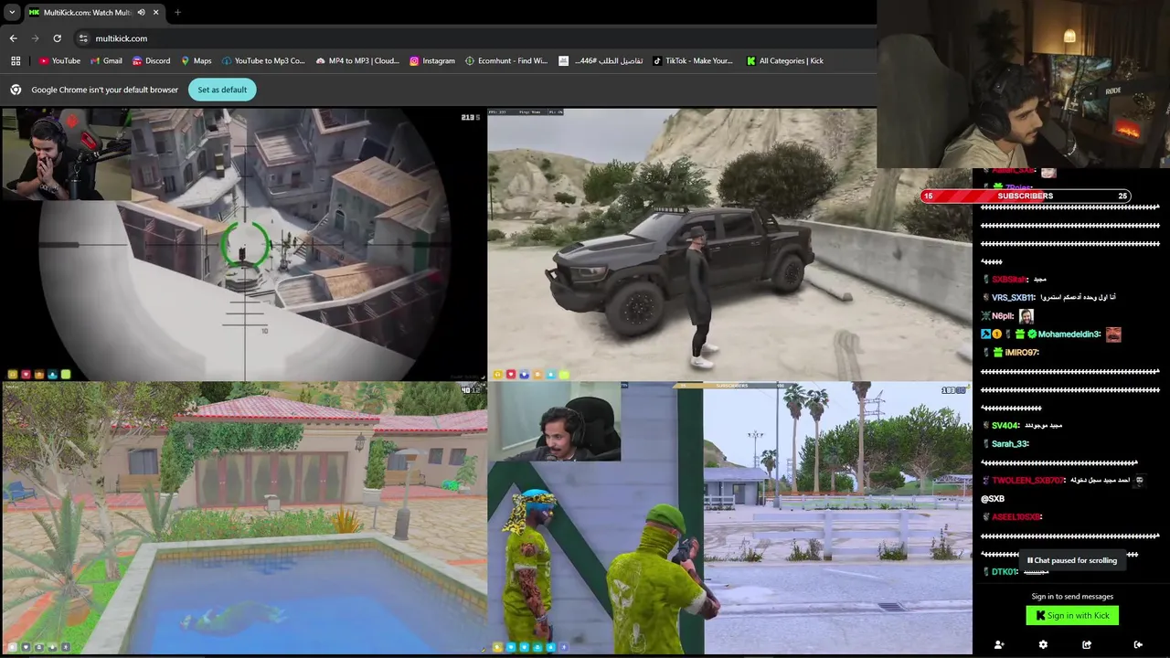
Task: Open a new browser tab
Action: coord(177,12)
